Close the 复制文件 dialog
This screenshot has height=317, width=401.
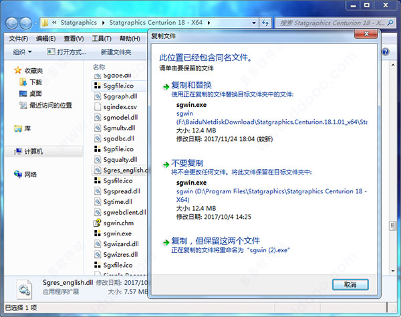pyautogui.click(x=366, y=33)
